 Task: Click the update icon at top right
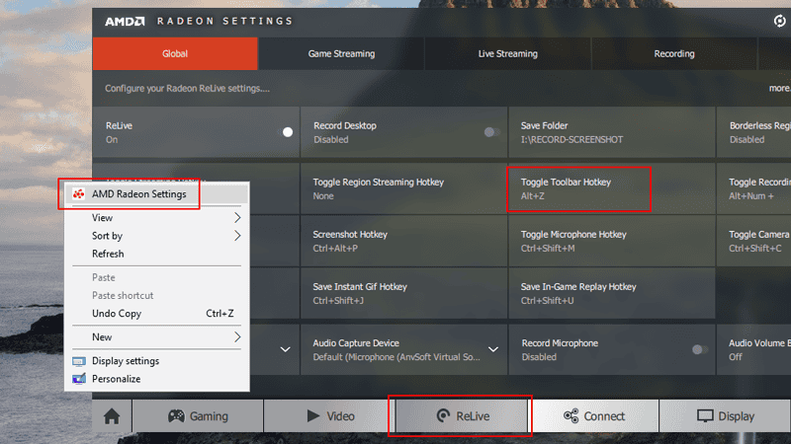point(779,21)
